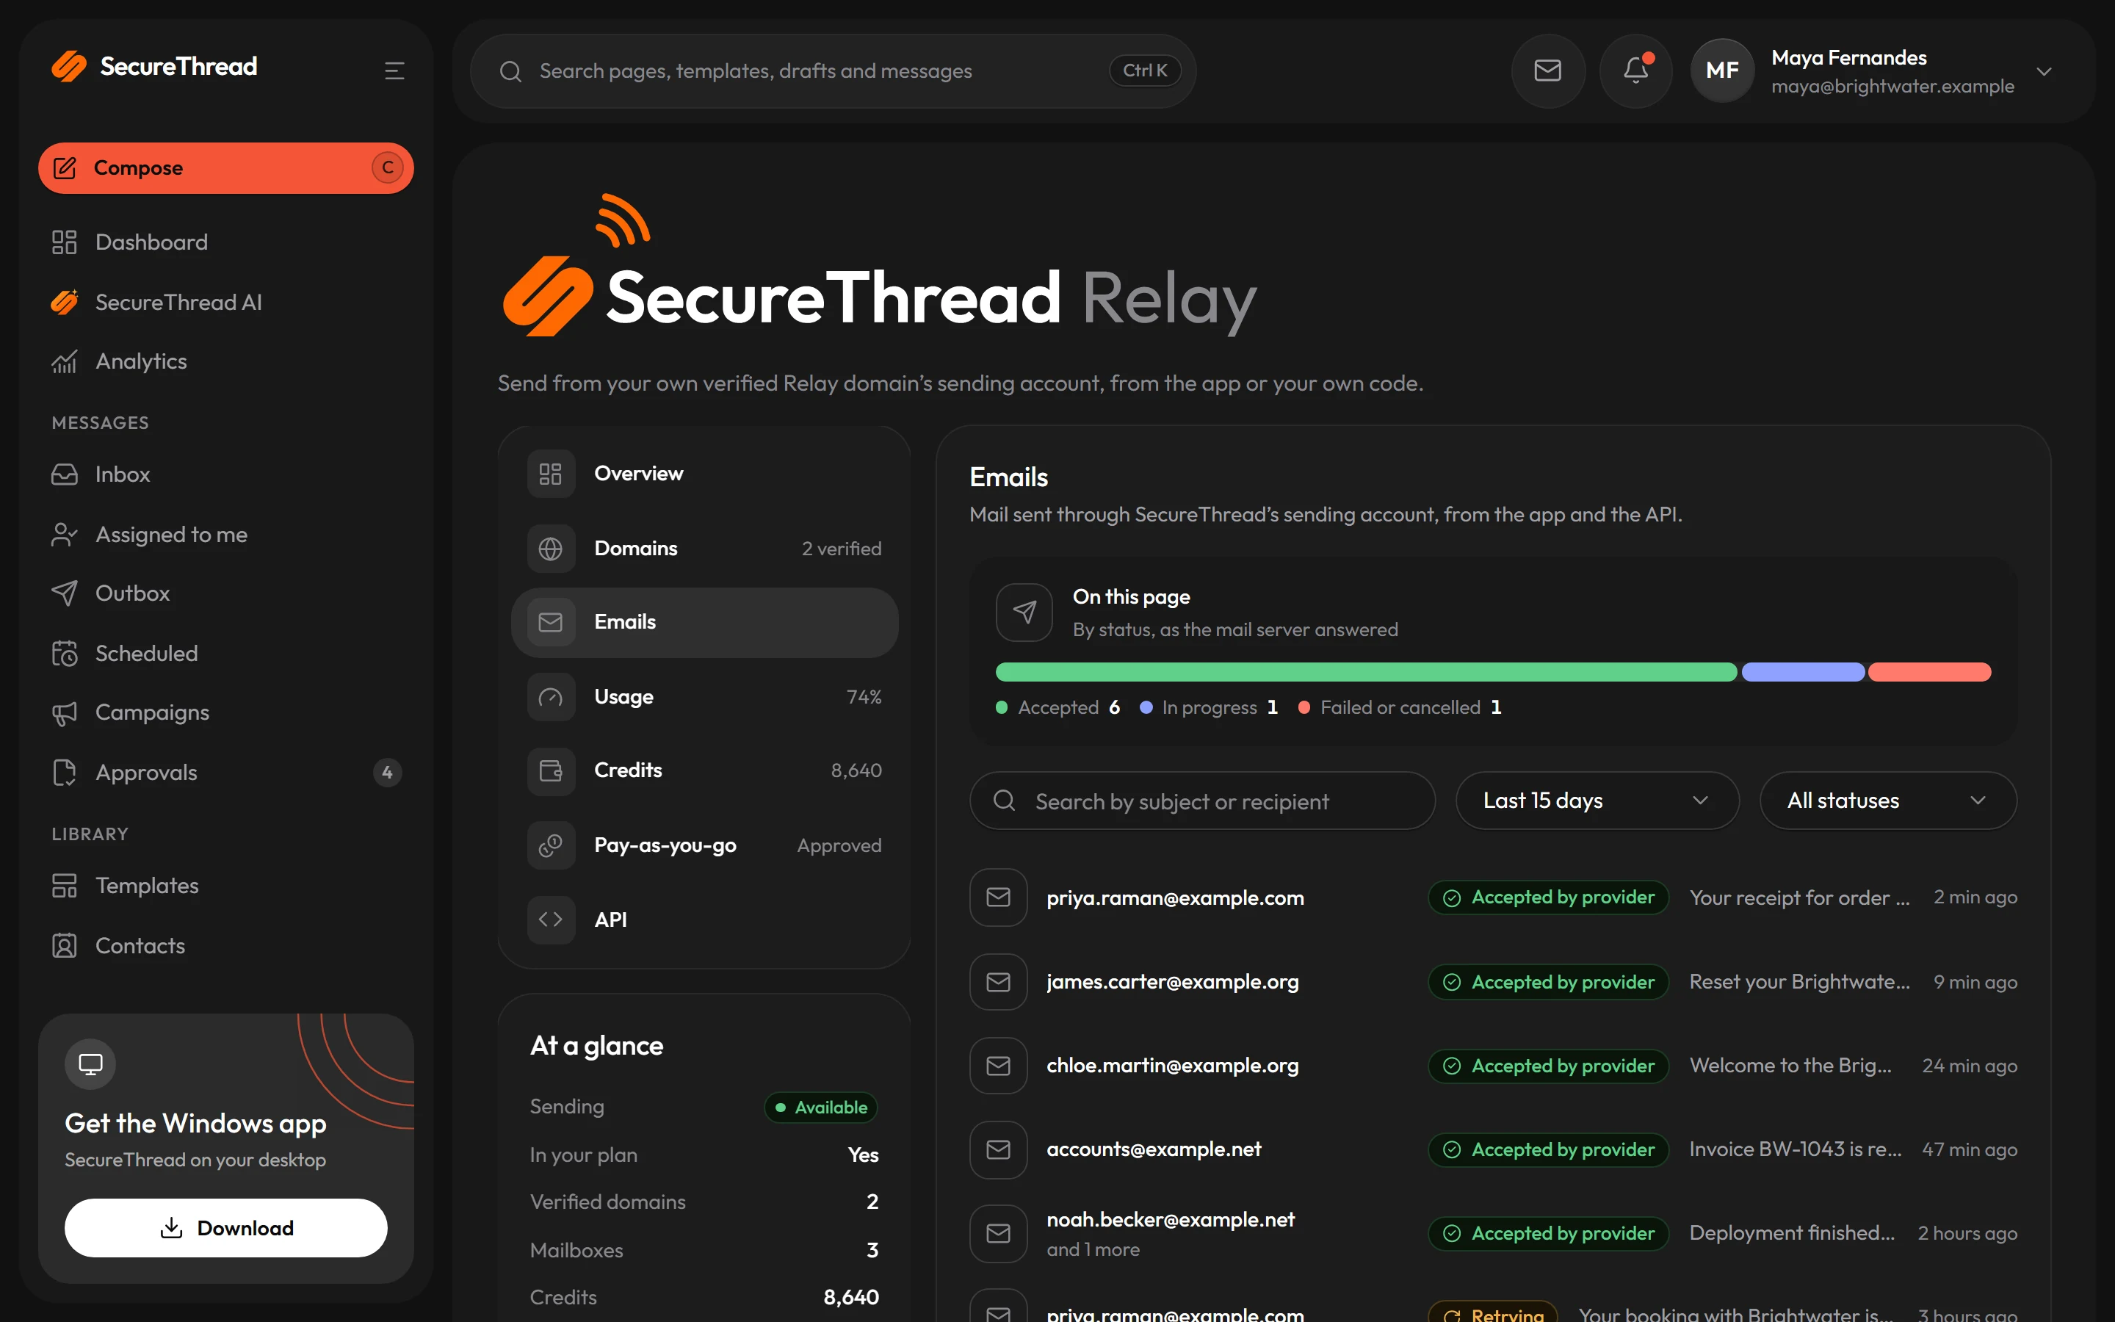Screen dimensions: 2115x1322
Task: Click the Outbox paper plane icon
Action: click(65, 593)
